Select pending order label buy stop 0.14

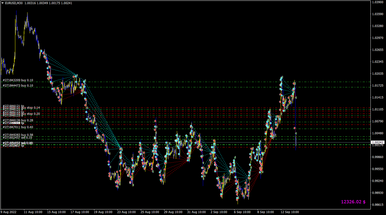click(x=30, y=108)
